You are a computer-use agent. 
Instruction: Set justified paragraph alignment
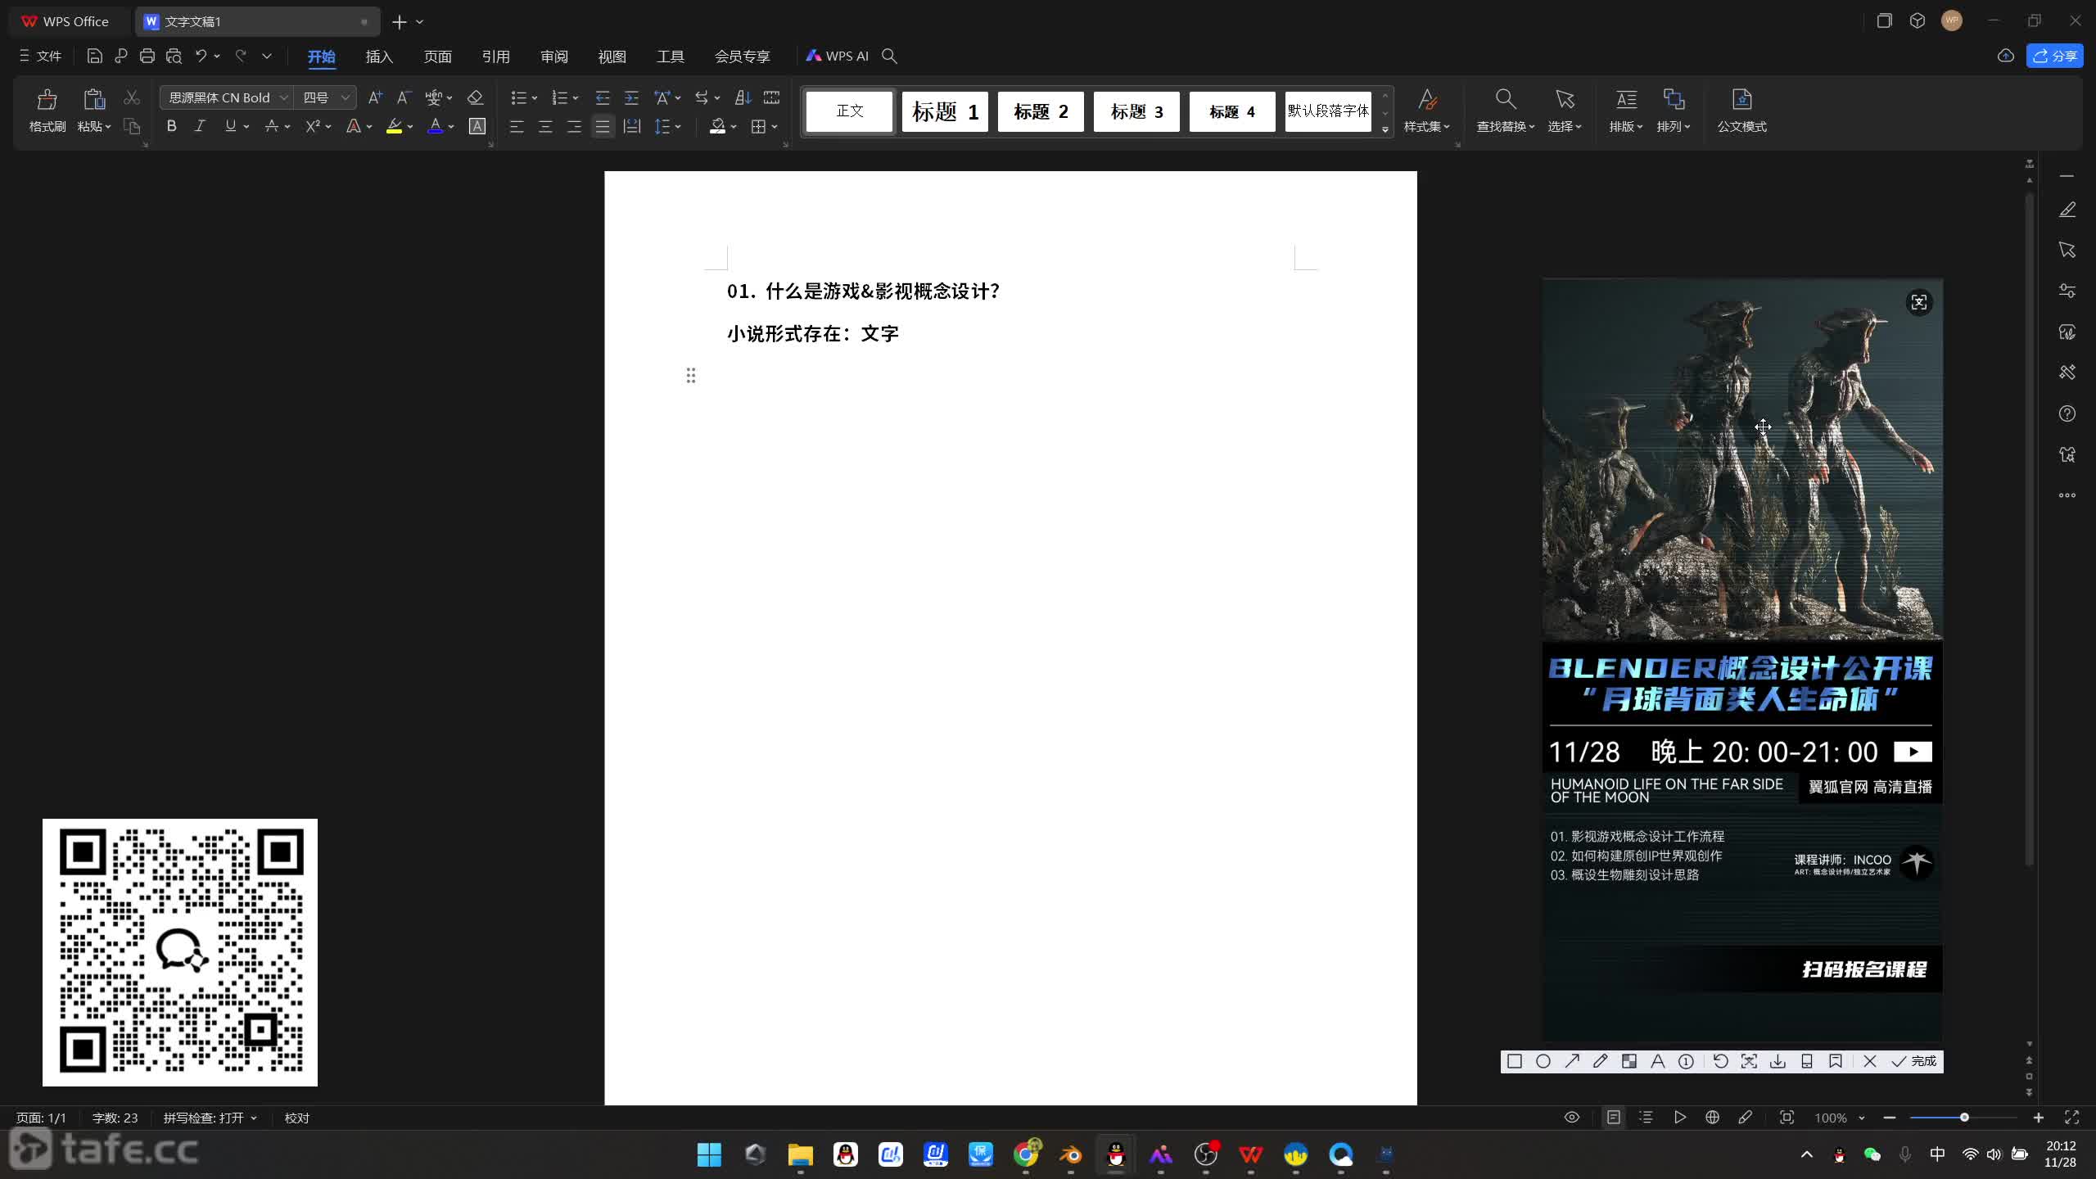click(603, 126)
